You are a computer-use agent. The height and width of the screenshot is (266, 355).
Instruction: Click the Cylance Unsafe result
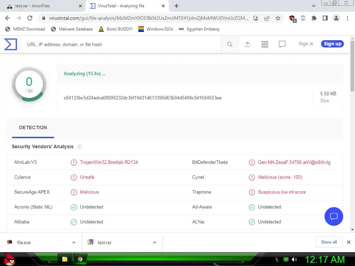click(87, 177)
